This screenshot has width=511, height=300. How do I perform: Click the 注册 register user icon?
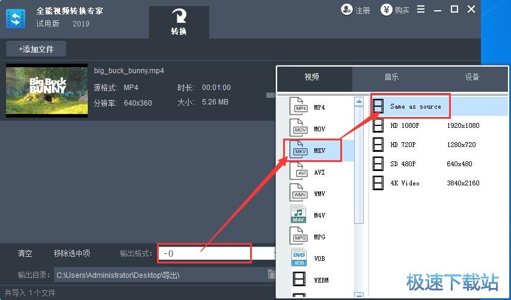(346, 10)
